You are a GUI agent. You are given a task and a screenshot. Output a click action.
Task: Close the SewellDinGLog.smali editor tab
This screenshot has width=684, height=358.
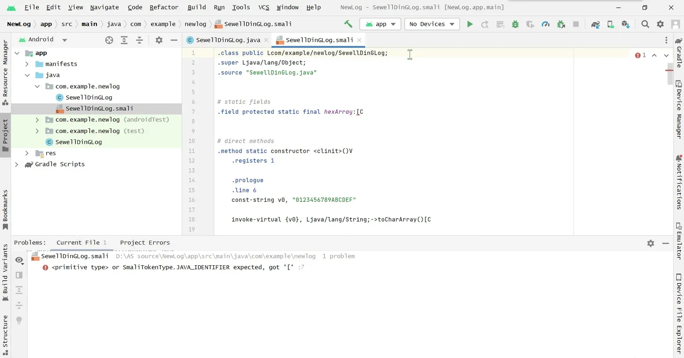[x=359, y=40]
